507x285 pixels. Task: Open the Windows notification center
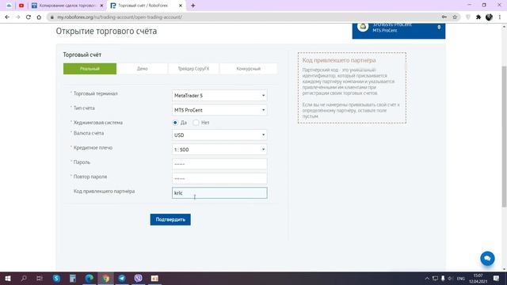496,279
